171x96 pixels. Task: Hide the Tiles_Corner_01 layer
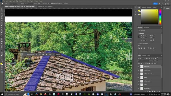139,70
